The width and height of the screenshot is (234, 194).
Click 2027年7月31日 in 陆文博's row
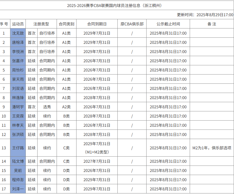(x=97, y=161)
